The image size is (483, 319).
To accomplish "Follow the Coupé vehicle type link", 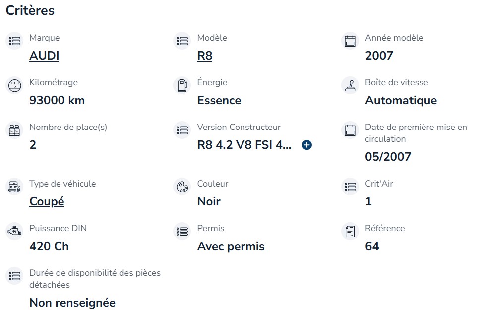I will 47,201.
